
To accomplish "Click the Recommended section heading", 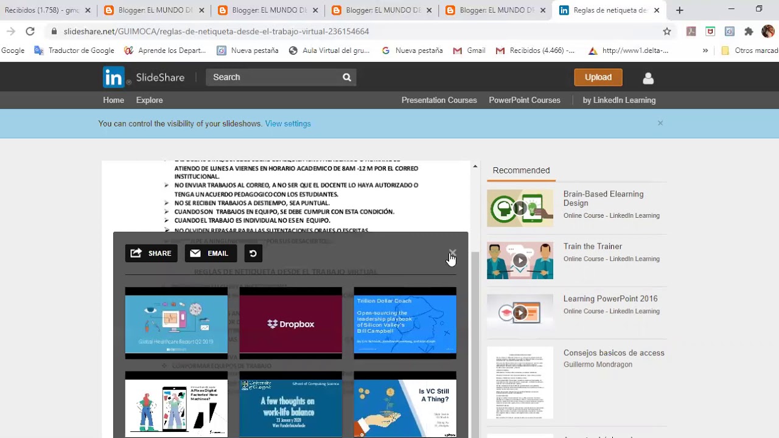I will tap(521, 170).
